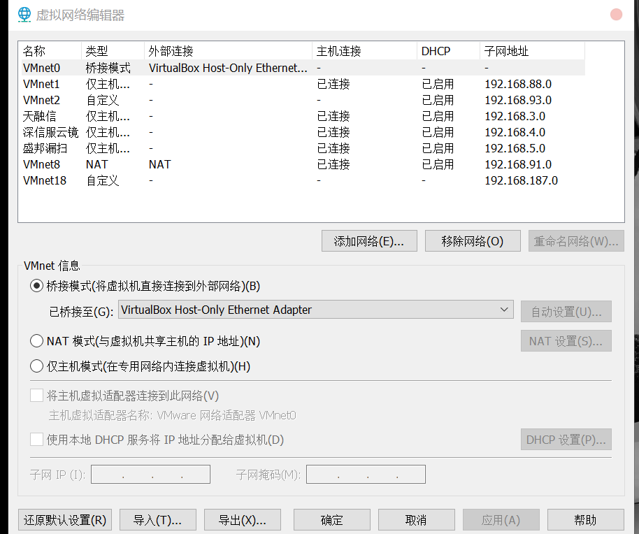Click the 自动设置(U)... button
This screenshot has width=639, height=534.
[566, 312]
